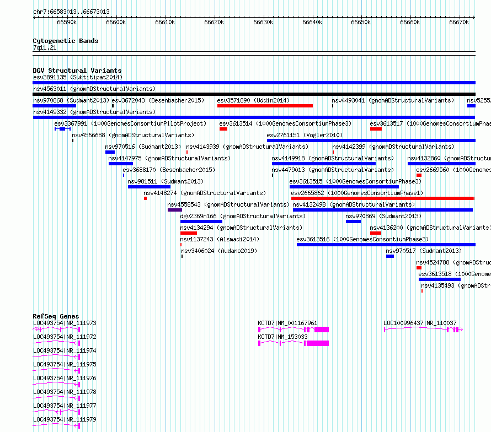Select the nsv4148274 variant label
Screen dimensions: 491x432
click(205, 193)
